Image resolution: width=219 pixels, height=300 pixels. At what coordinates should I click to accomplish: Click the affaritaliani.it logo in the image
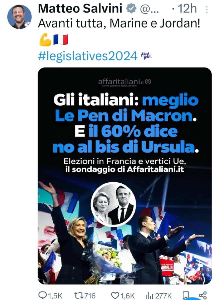click(x=125, y=81)
